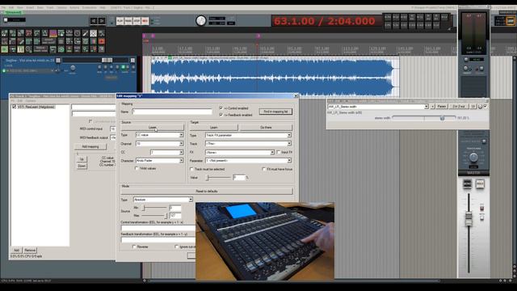The image size is (517, 291).
Task: Click the master mixer routing icon above fader
Action: (x=467, y=183)
